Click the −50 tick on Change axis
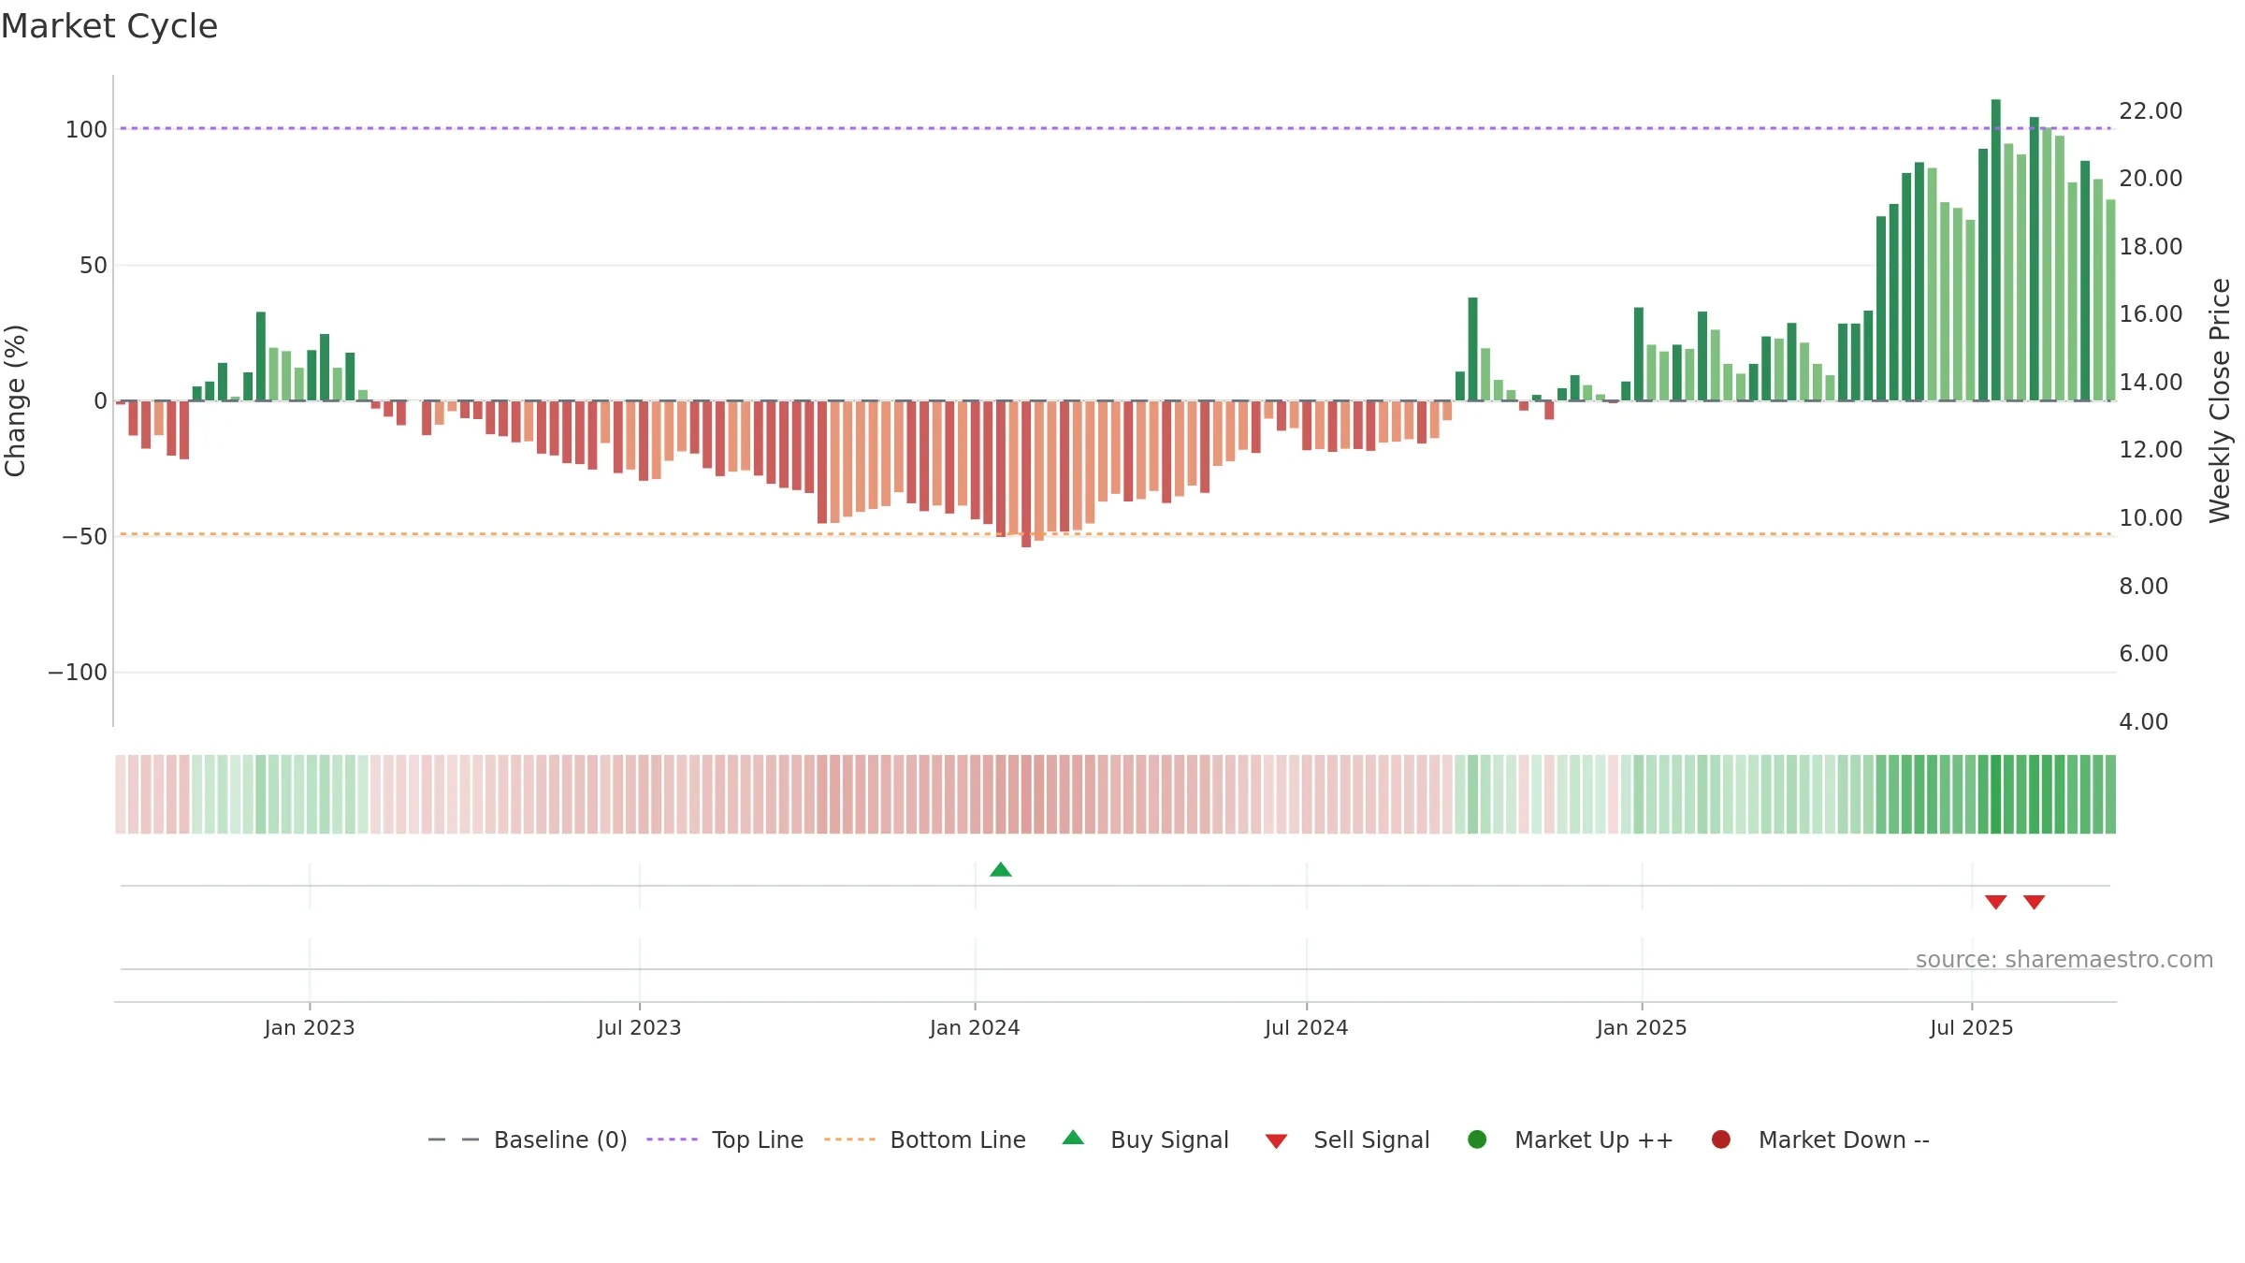 84,537
